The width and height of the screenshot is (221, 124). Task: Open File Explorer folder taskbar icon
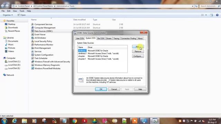point(25,121)
